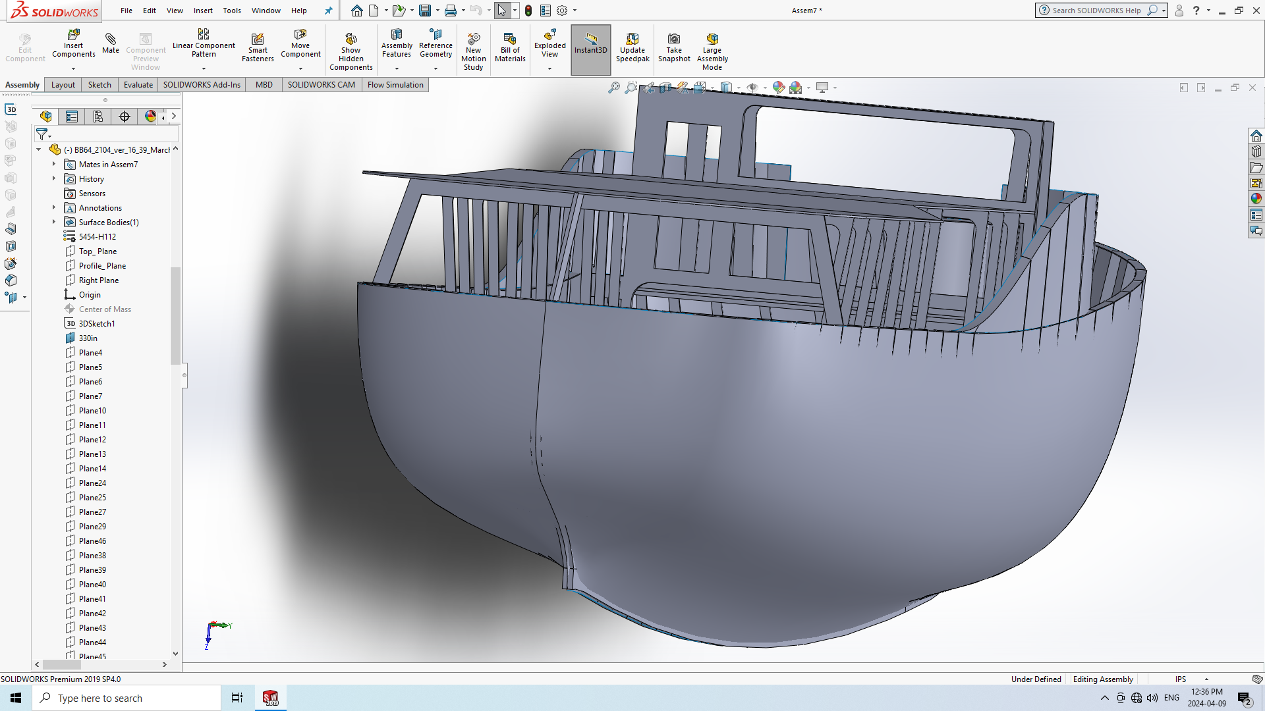
Task: Open the SOLIDWORKS CAM tab
Action: [322, 85]
